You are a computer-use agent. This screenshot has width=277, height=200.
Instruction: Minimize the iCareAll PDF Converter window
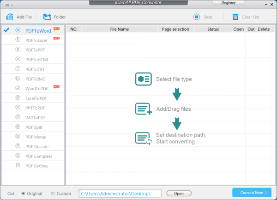pos(266,5)
